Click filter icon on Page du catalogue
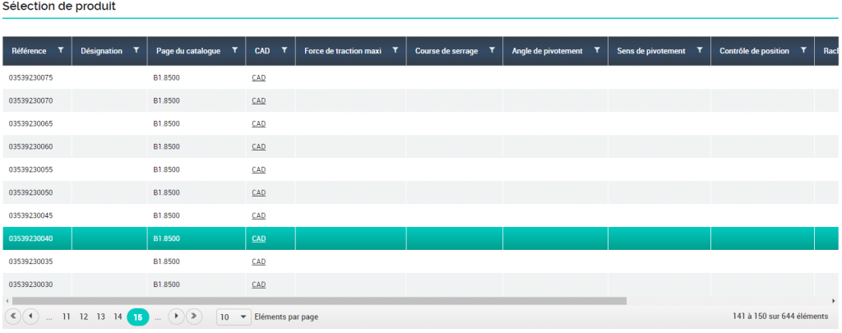 tap(234, 50)
